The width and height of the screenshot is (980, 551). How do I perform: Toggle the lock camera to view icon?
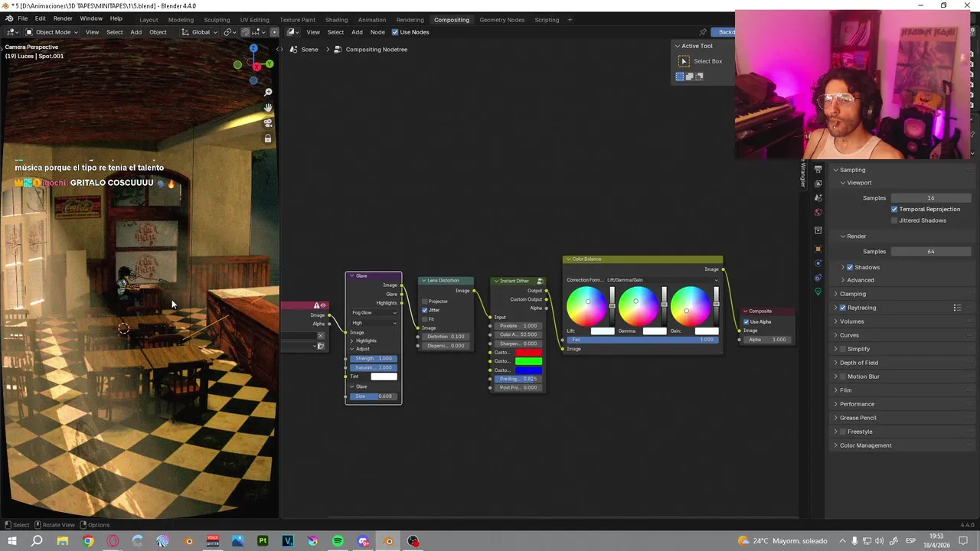[x=268, y=139]
